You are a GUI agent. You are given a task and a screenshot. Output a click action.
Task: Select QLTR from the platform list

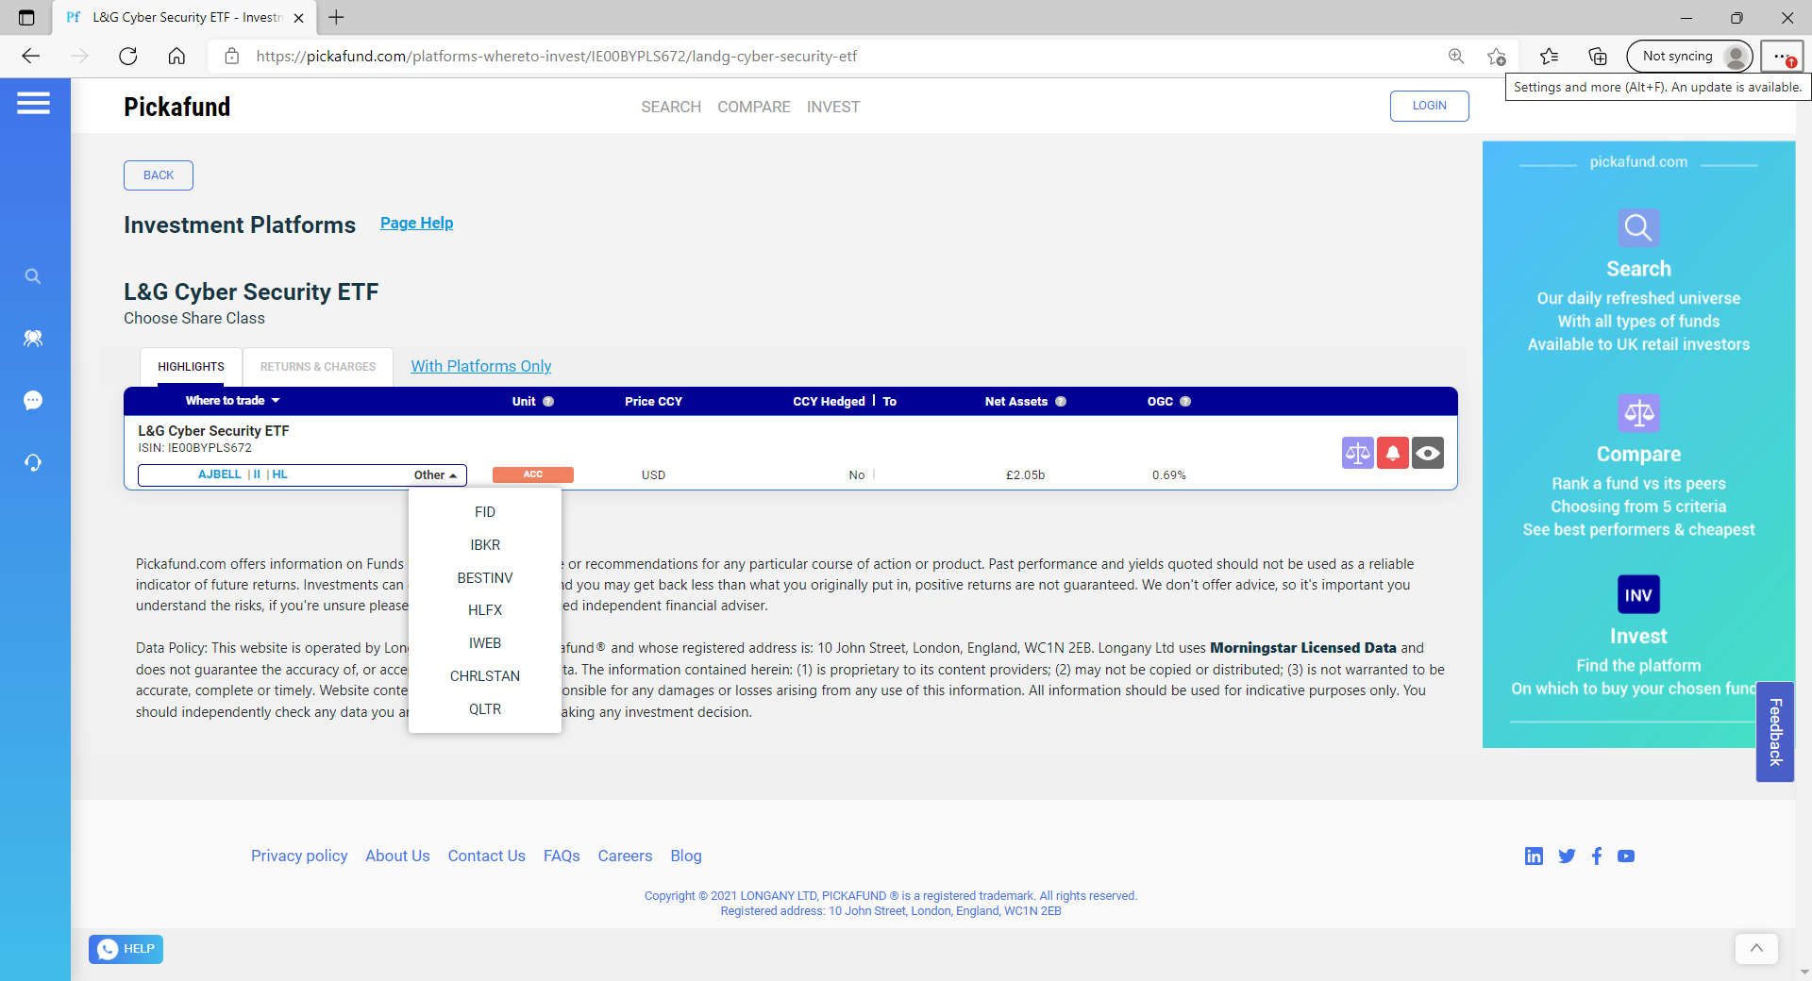pos(485,709)
